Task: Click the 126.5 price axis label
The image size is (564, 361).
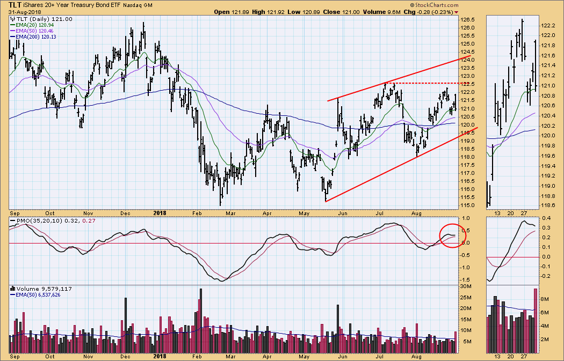Action: 468,20
